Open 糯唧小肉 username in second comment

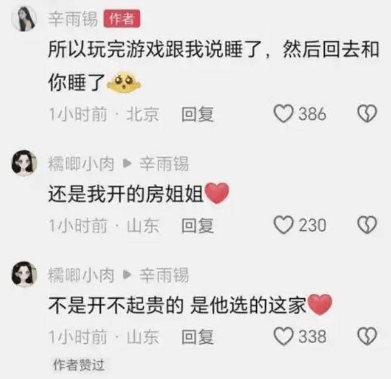point(81,164)
